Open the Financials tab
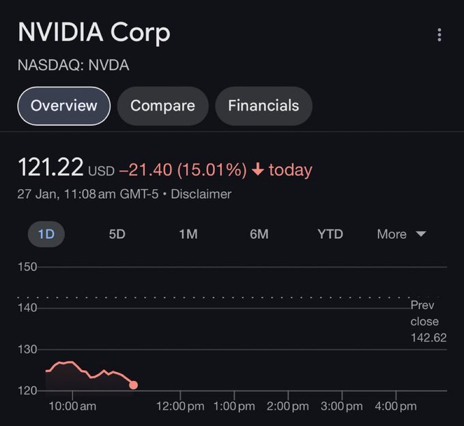 point(263,106)
